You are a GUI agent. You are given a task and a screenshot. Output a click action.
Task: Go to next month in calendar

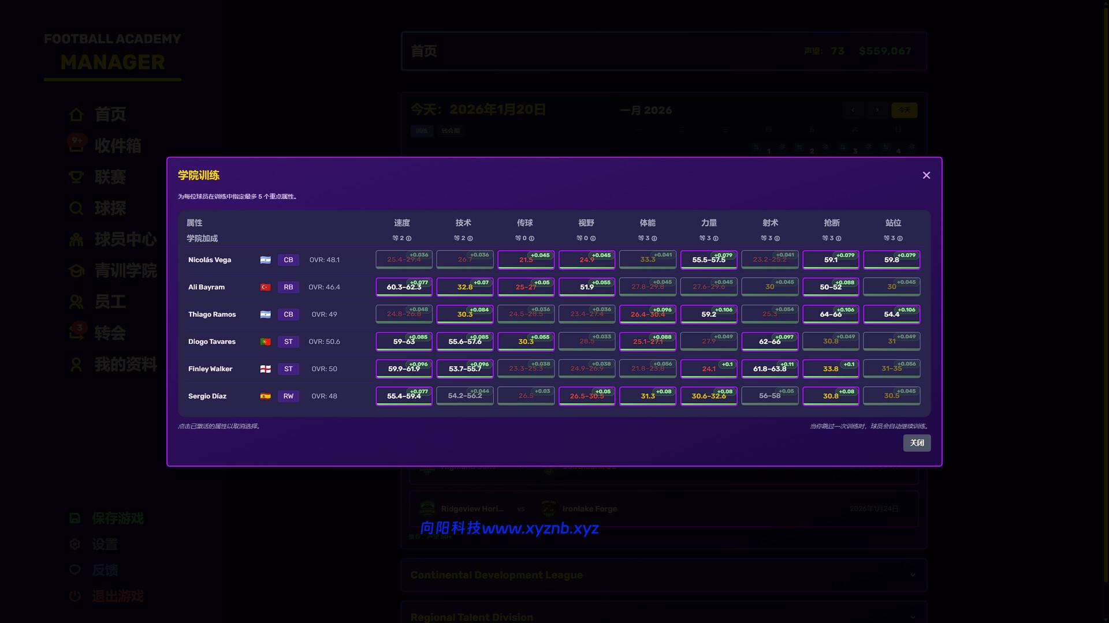point(877,110)
